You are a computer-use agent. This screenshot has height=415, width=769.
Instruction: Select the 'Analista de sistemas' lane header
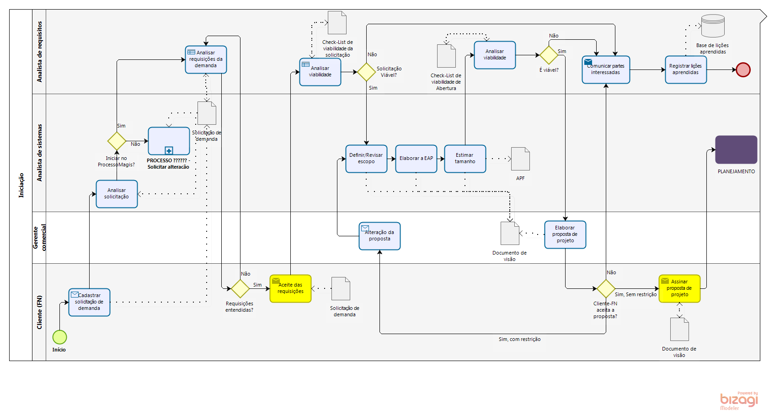coord(39,153)
